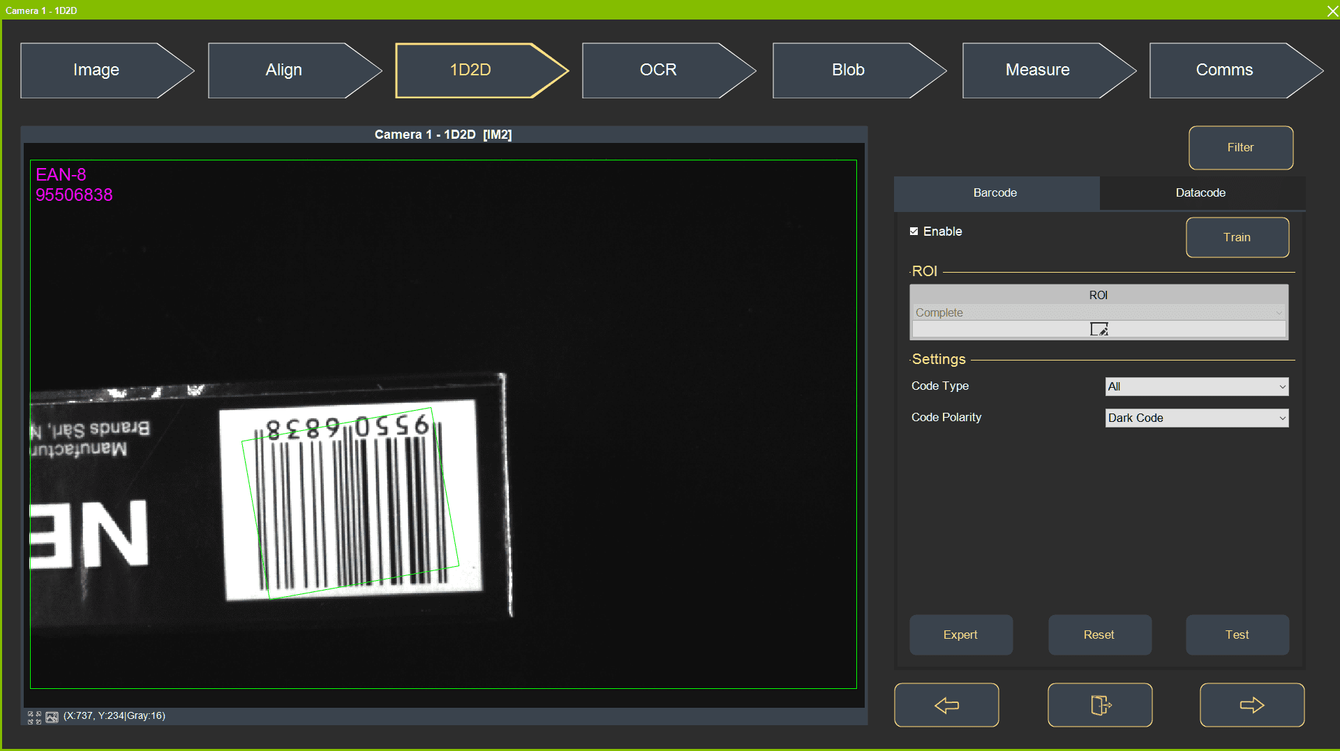Click the Reset button
Viewport: 1340px width, 751px height.
tap(1100, 635)
